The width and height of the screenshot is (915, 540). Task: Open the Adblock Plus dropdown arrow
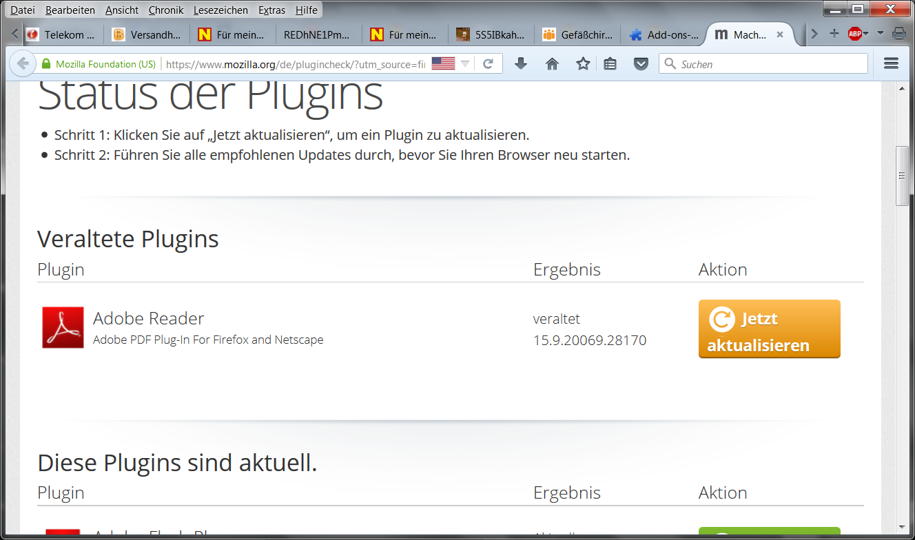[866, 33]
